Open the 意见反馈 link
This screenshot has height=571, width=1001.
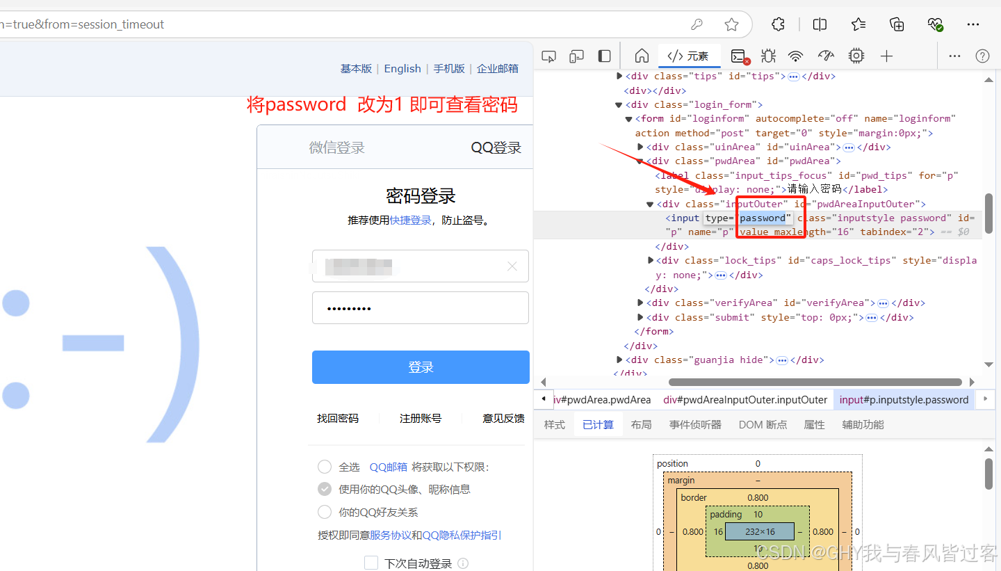[504, 418]
